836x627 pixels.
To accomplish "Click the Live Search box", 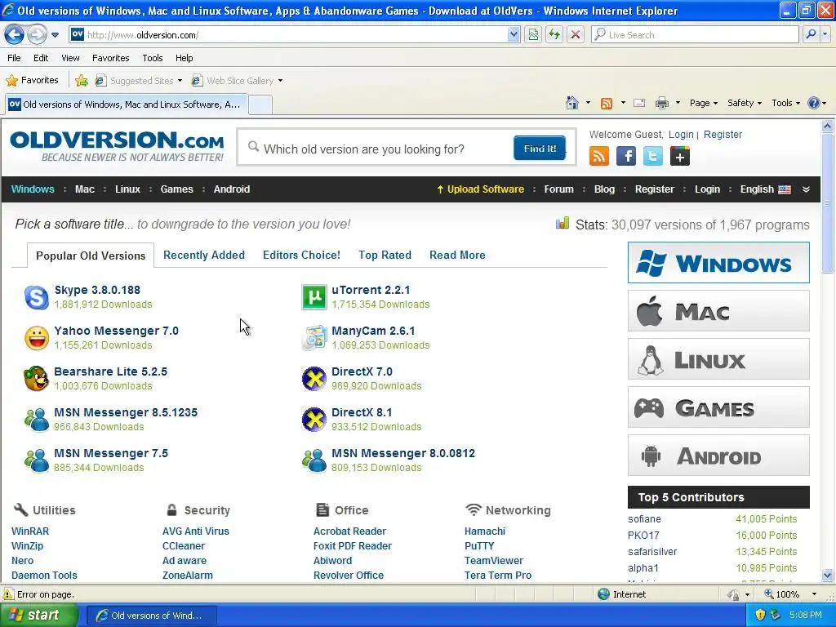I will 694,35.
